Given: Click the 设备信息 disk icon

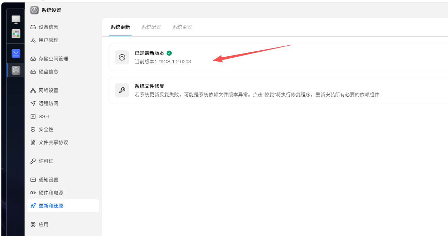Looking at the screenshot, I should pyautogui.click(x=33, y=27).
